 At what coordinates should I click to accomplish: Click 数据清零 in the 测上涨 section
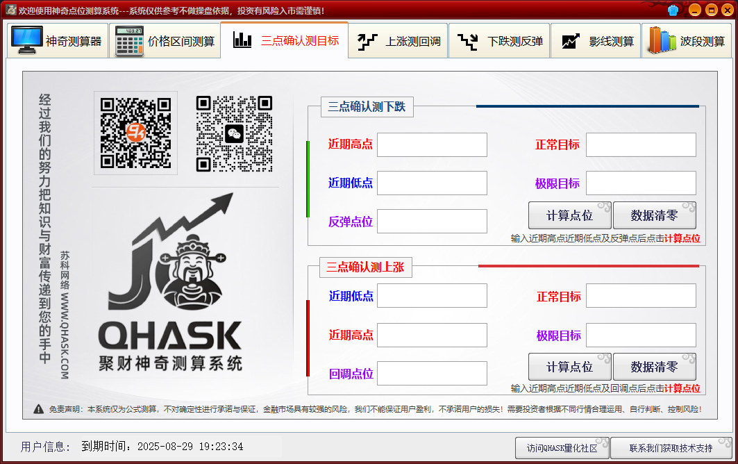(654, 367)
